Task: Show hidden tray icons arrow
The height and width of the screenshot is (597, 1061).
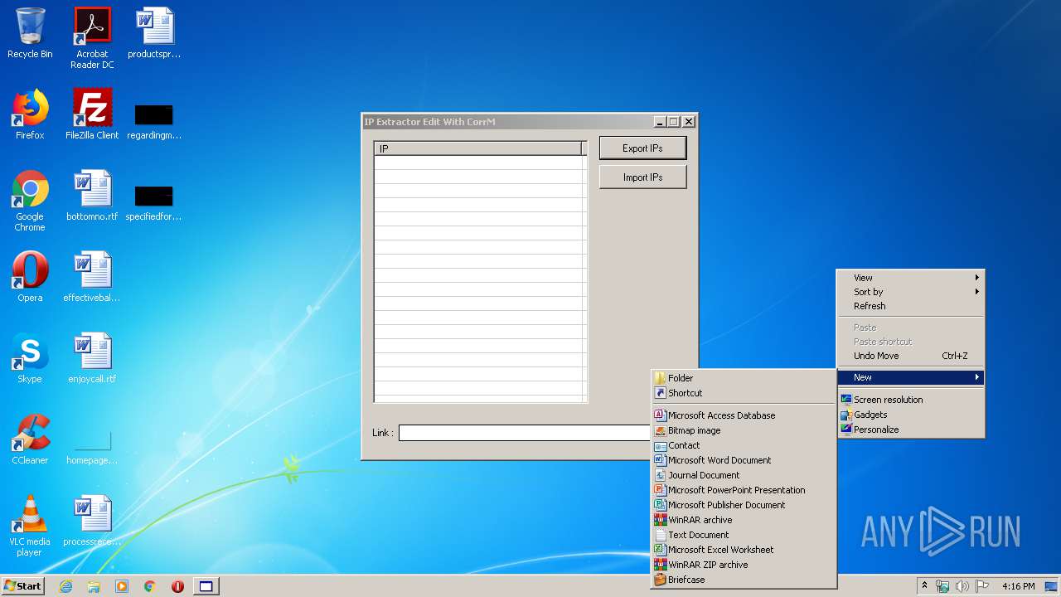Action: tap(924, 586)
